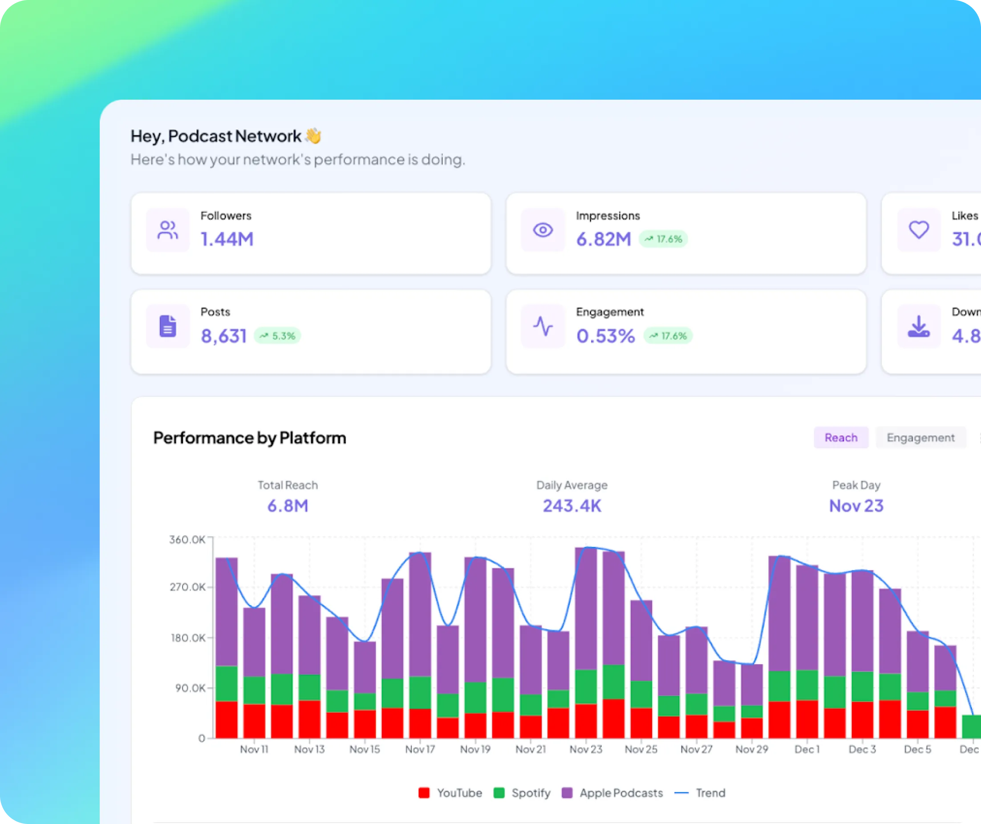Click the Peak Day value Nov 23
Image resolution: width=981 pixels, height=824 pixels.
click(x=856, y=506)
